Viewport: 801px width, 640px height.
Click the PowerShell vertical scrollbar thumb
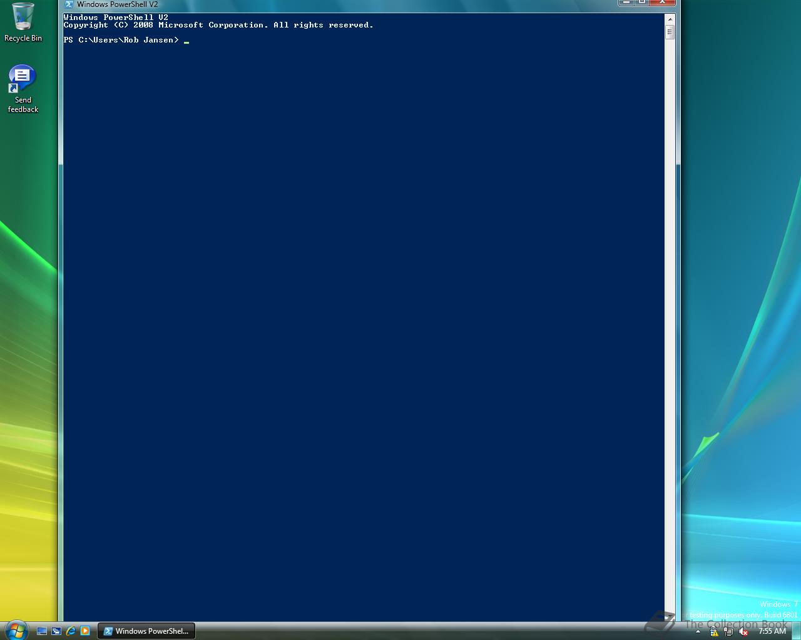670,32
